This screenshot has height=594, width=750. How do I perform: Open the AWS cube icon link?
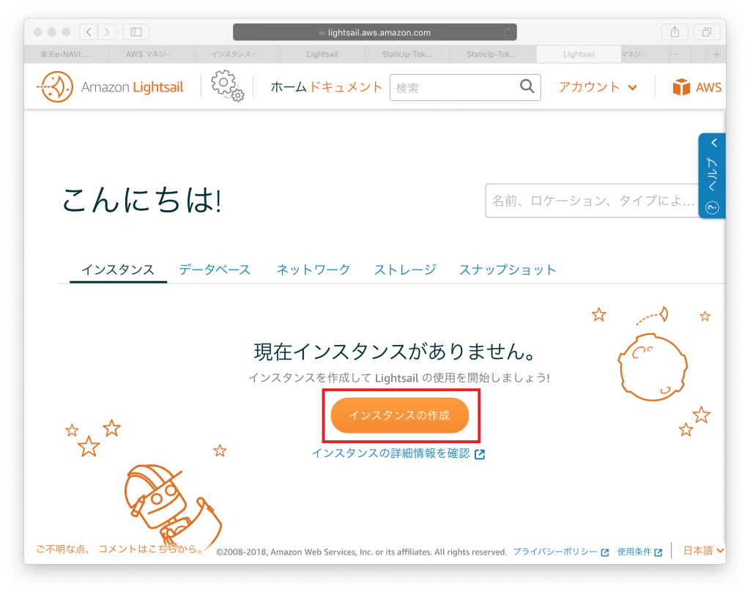tap(681, 87)
